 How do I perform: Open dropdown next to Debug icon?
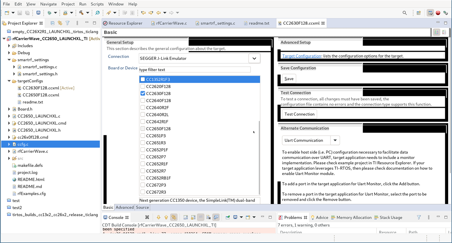click(55, 13)
